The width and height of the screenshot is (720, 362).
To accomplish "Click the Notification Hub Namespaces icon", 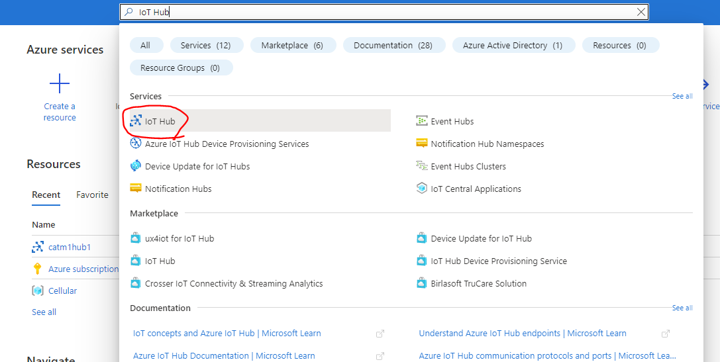I will pos(421,143).
